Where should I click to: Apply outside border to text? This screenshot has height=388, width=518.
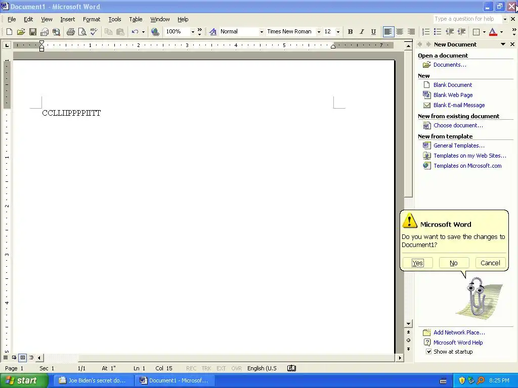coord(476,32)
